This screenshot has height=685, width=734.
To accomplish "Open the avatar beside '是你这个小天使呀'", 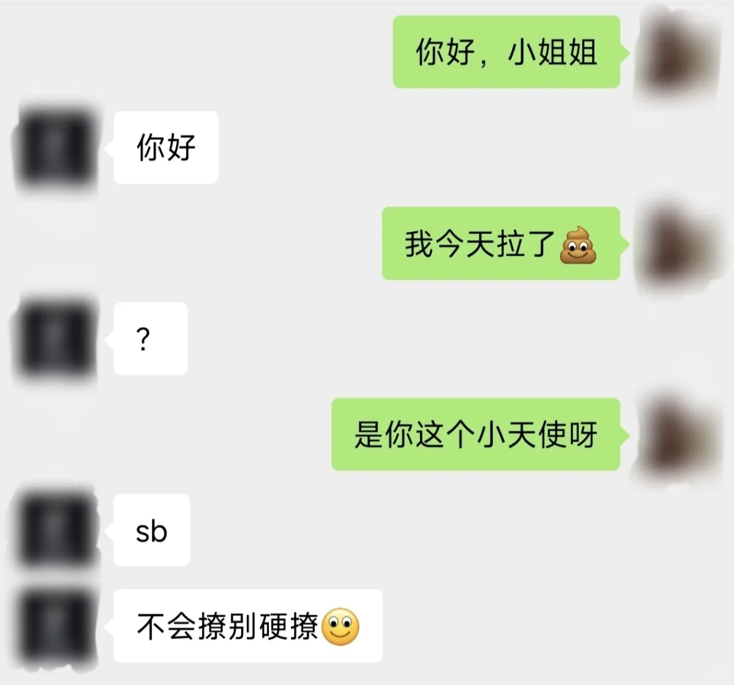I will click(678, 435).
